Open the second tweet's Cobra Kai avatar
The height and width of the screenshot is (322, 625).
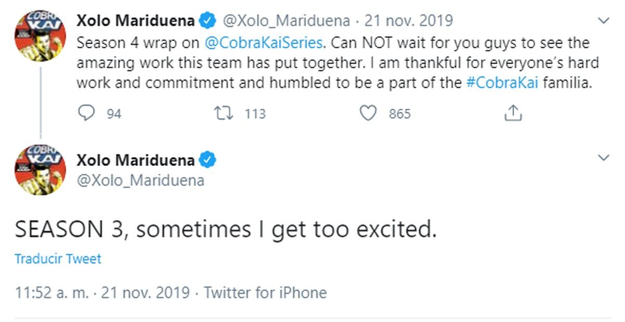pos(39,170)
